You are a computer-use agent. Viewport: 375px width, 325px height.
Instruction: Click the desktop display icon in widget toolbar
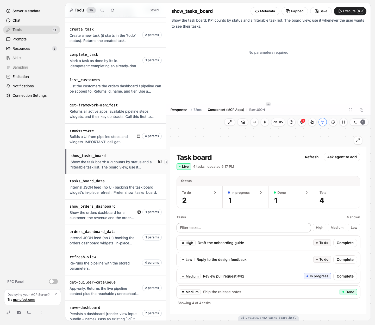tap(254, 122)
